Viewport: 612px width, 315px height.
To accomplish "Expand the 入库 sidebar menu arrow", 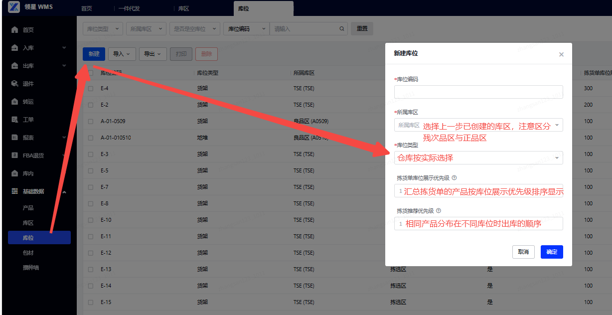I will click(x=64, y=48).
